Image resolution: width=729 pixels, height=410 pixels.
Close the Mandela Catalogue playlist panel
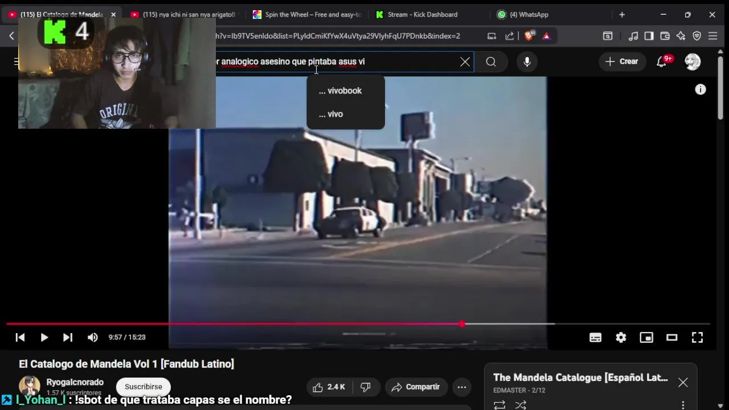[x=683, y=383]
